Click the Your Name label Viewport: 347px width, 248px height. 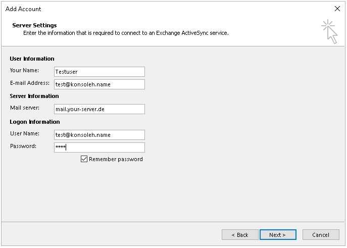24,70
